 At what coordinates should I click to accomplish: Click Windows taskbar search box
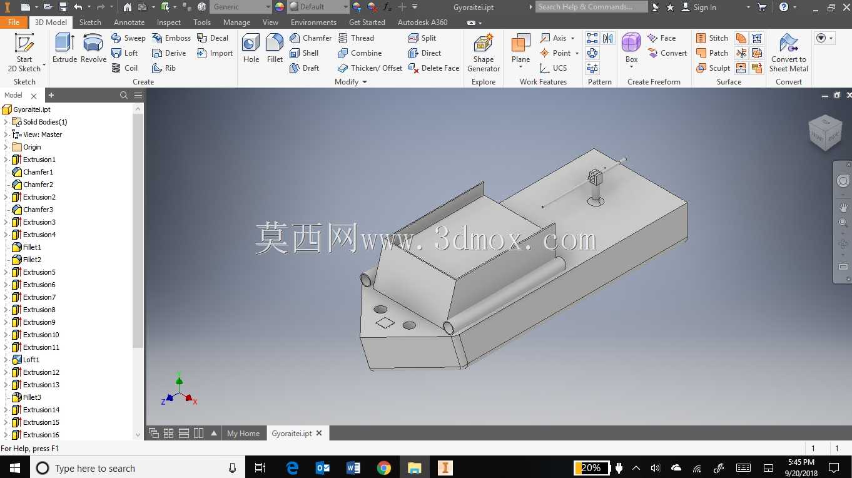(138, 468)
